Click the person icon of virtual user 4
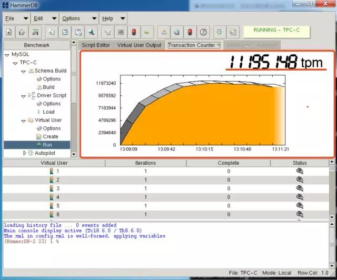The image size is (337, 280). click(52, 197)
